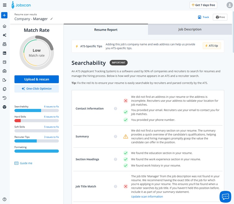This screenshot has height=204, width=234.
Task: Switch to the Resume Report tab
Action: pyautogui.click(x=106, y=29)
